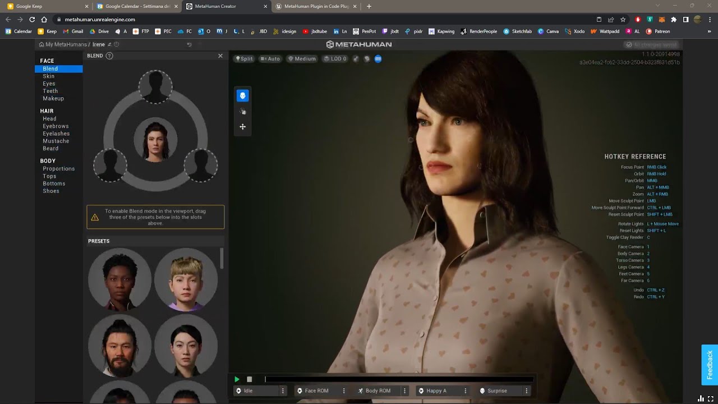Open options menu for Face ROM

[344, 391]
